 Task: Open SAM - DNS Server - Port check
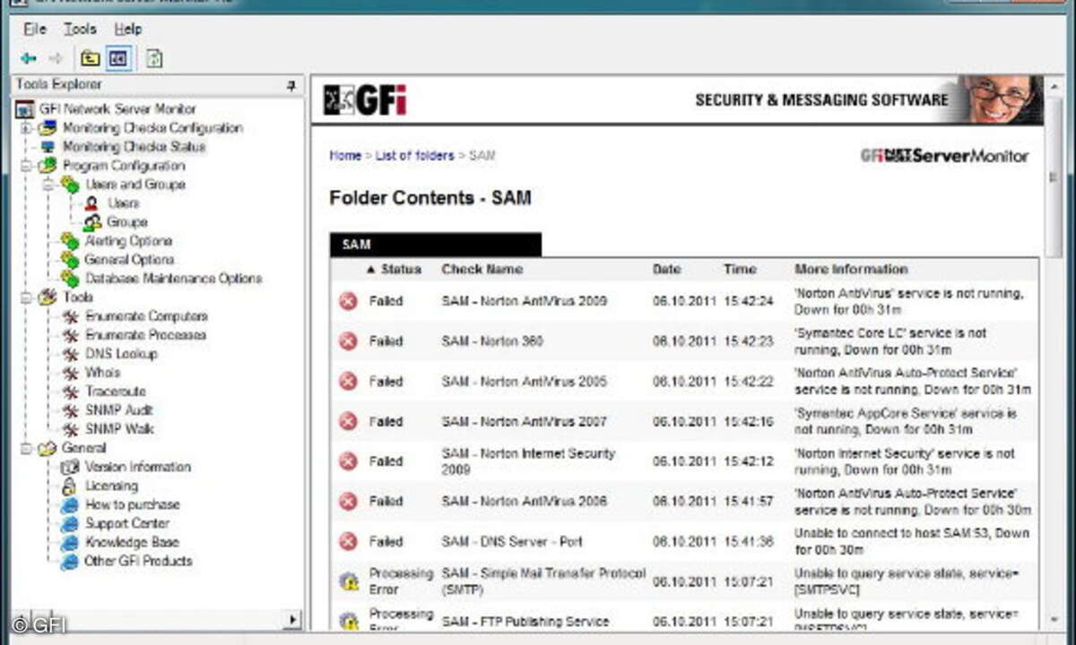click(x=512, y=542)
